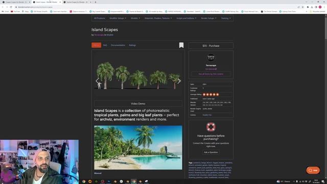Go back with the browser back arrow
The image size is (327, 184).
(3, 7)
